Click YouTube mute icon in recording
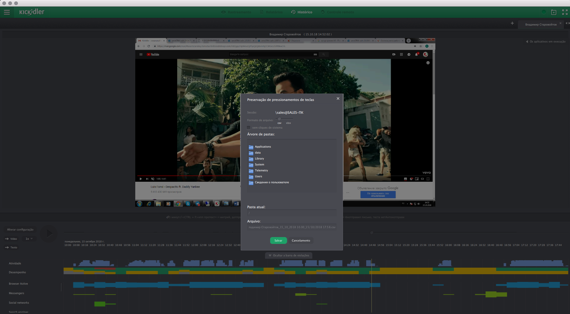The height and width of the screenshot is (314, 570). (x=153, y=179)
